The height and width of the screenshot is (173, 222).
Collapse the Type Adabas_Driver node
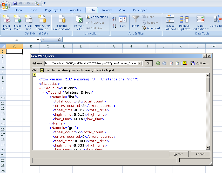coord(43,93)
